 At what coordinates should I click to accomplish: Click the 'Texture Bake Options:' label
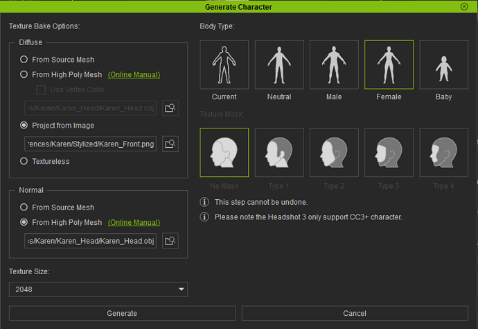[x=44, y=26]
